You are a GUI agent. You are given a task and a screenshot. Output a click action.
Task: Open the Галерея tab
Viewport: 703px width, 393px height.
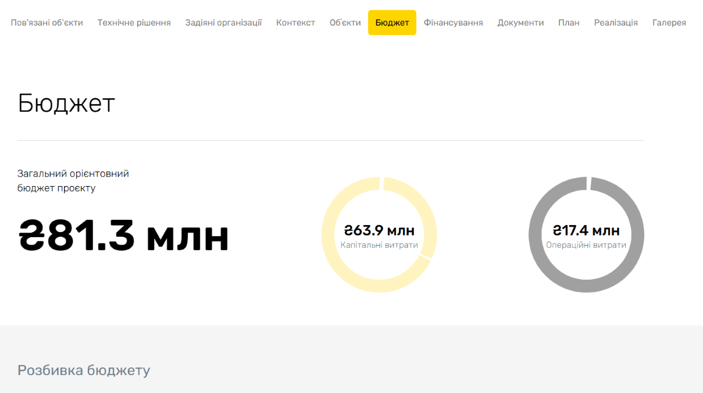[x=669, y=23]
